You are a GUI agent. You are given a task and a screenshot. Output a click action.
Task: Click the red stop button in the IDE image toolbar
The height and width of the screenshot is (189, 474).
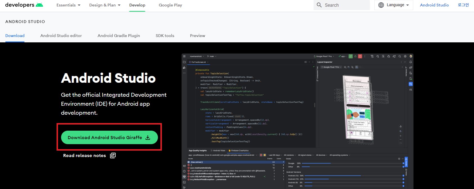click(360, 56)
